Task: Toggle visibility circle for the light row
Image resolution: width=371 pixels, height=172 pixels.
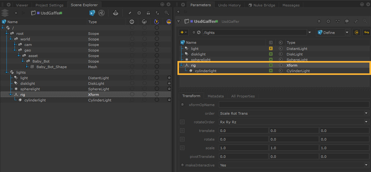Action: click(x=132, y=78)
